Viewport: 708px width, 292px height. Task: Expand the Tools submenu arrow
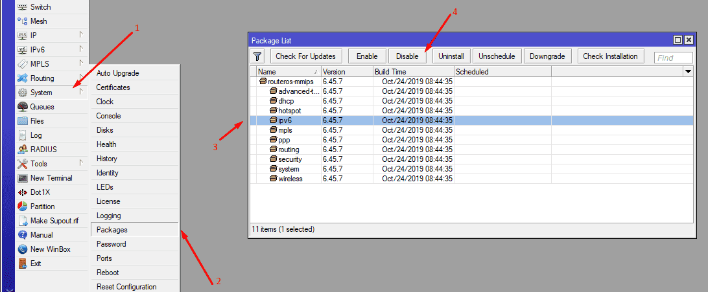(x=81, y=164)
